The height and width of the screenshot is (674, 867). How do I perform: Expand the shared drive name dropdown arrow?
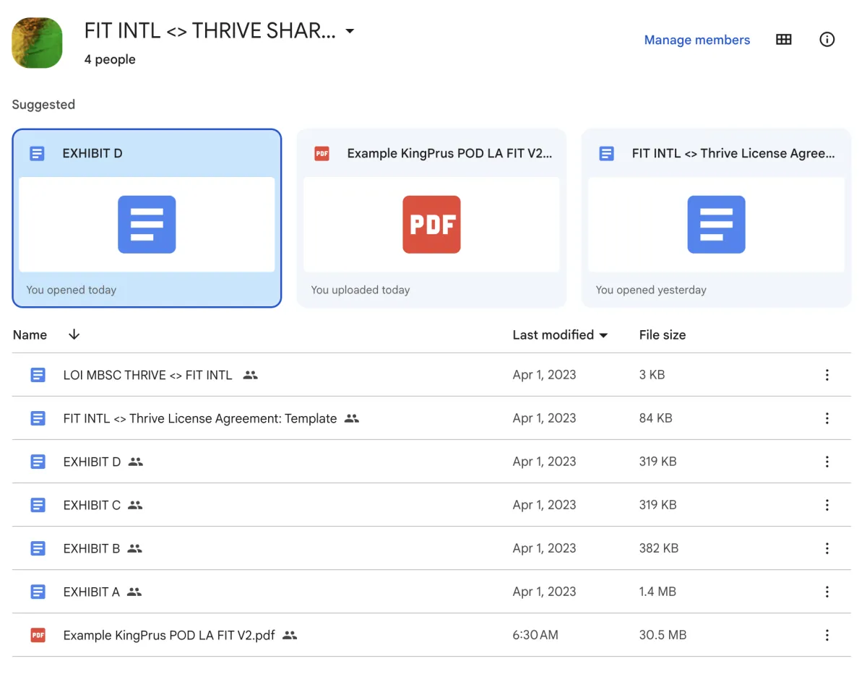pyautogui.click(x=350, y=31)
